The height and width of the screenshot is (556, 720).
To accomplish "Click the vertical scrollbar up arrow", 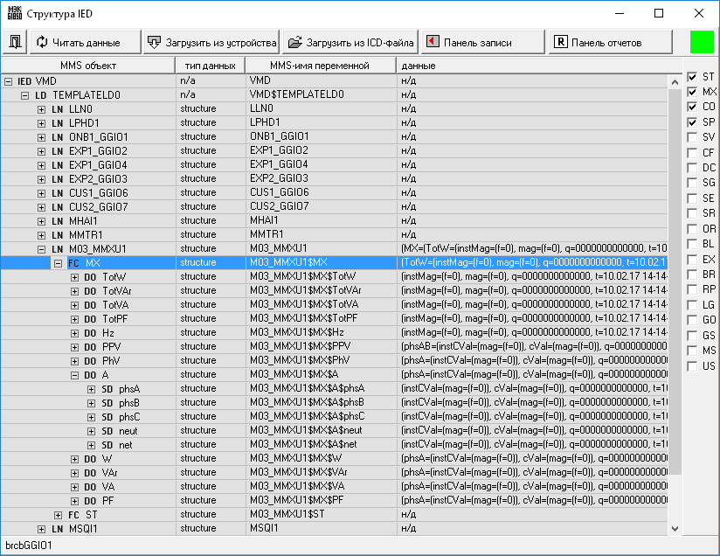I will (x=675, y=81).
